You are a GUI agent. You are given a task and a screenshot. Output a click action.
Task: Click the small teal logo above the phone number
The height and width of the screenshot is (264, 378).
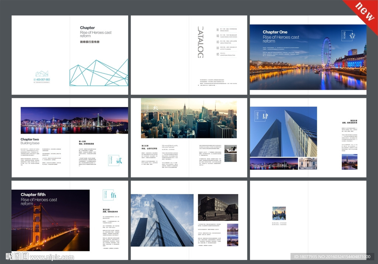click(x=42, y=74)
